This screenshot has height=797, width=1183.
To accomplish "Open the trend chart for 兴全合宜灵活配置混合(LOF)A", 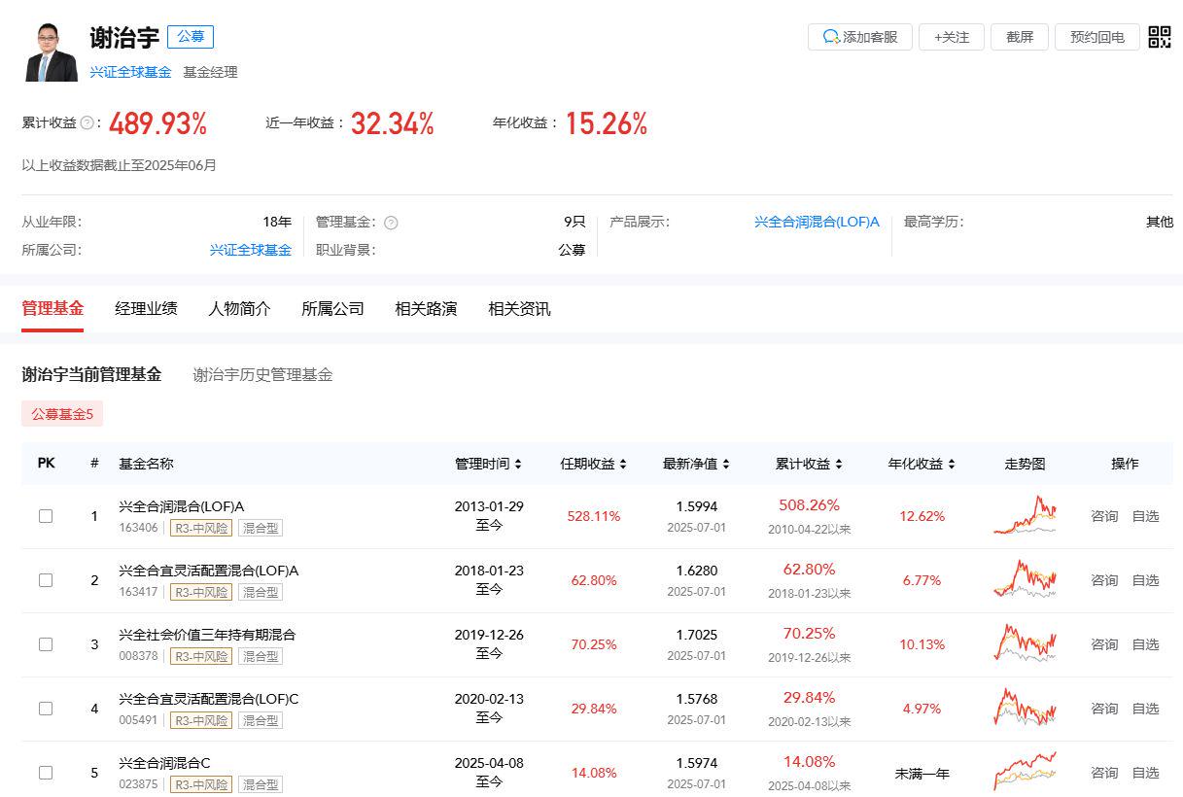I will point(1025,580).
